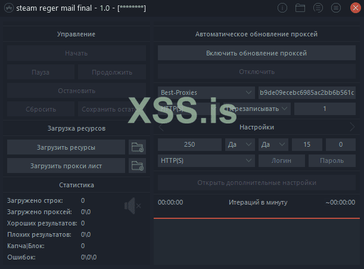The image size is (364, 269).
Task: Click the Логин input field
Action: [282, 160]
